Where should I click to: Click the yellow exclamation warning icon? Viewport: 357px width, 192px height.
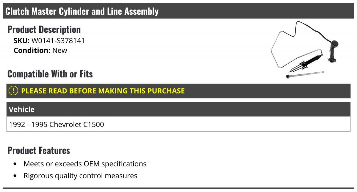pos(13,91)
